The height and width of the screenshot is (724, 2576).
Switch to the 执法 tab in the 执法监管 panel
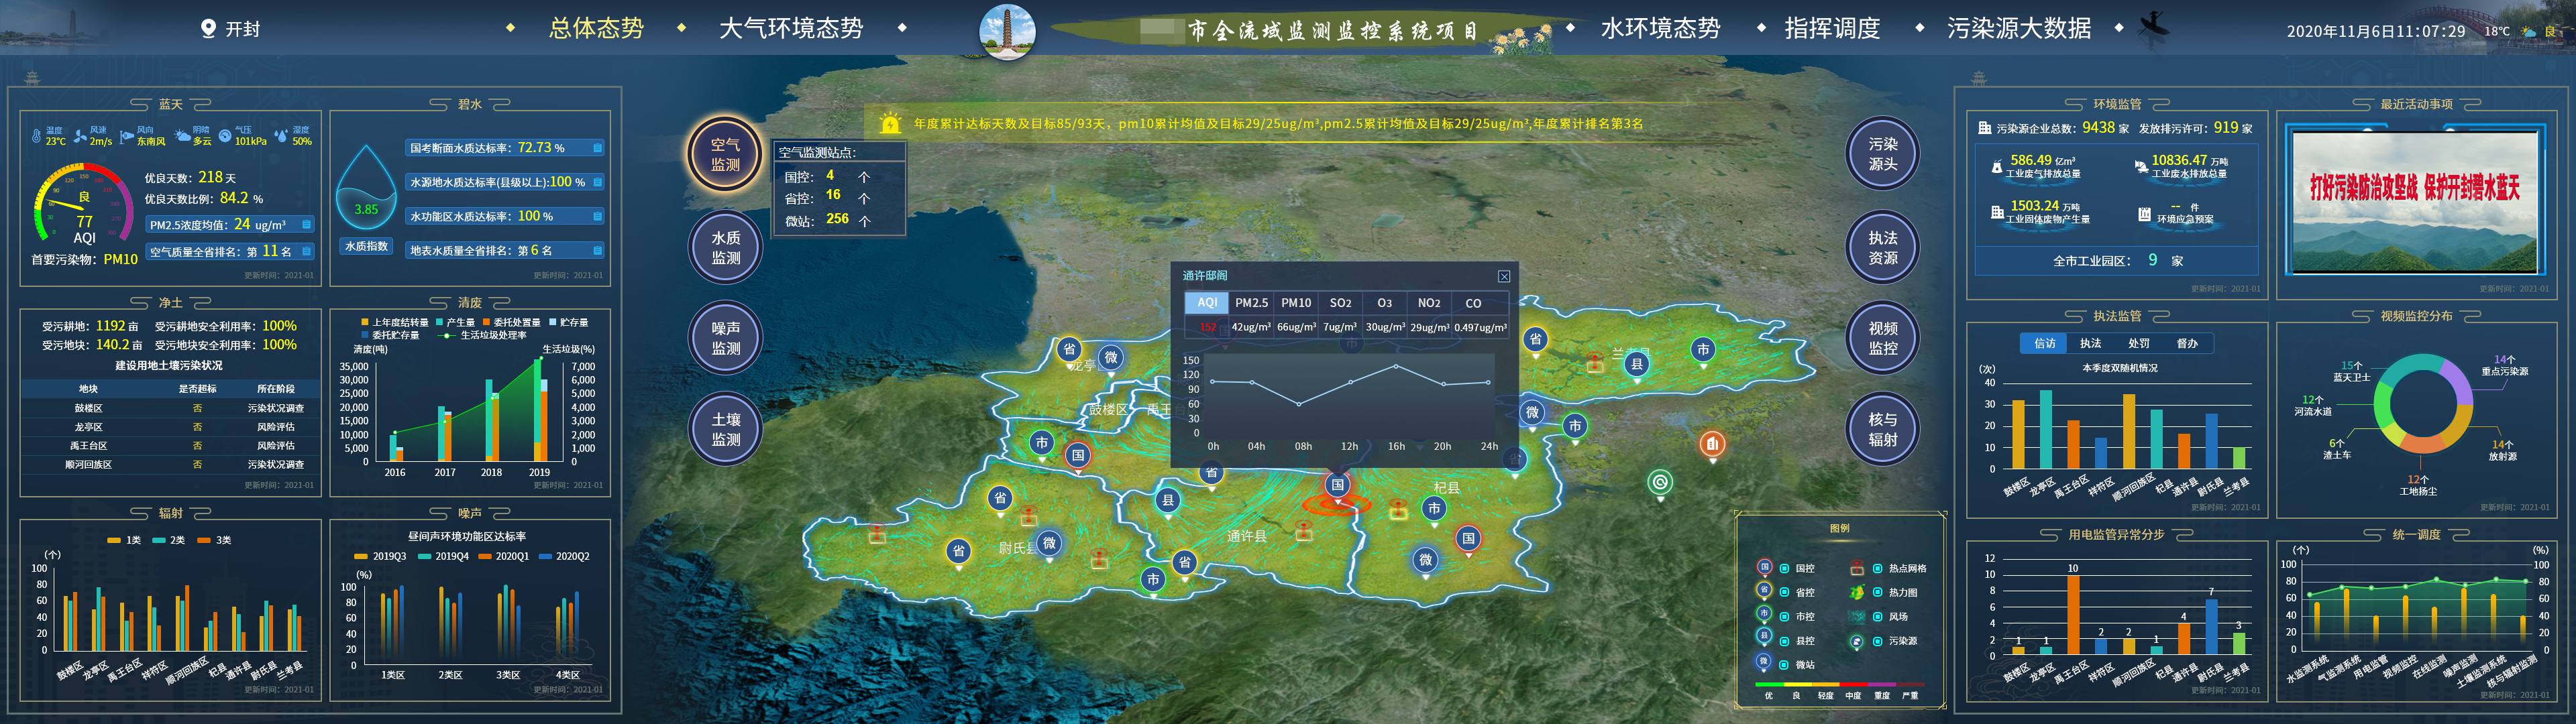click(x=2090, y=343)
